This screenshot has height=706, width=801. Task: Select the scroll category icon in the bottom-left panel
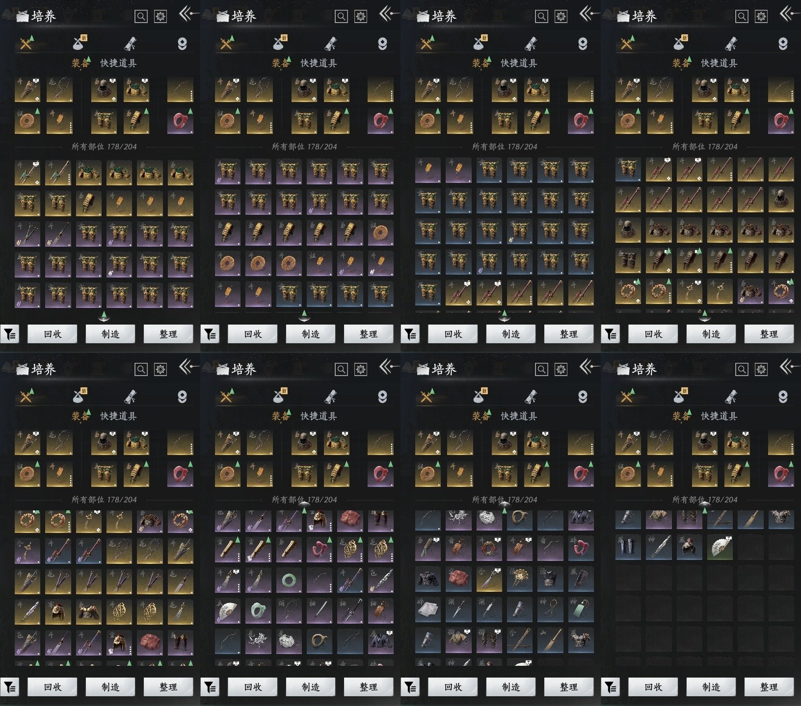130,397
